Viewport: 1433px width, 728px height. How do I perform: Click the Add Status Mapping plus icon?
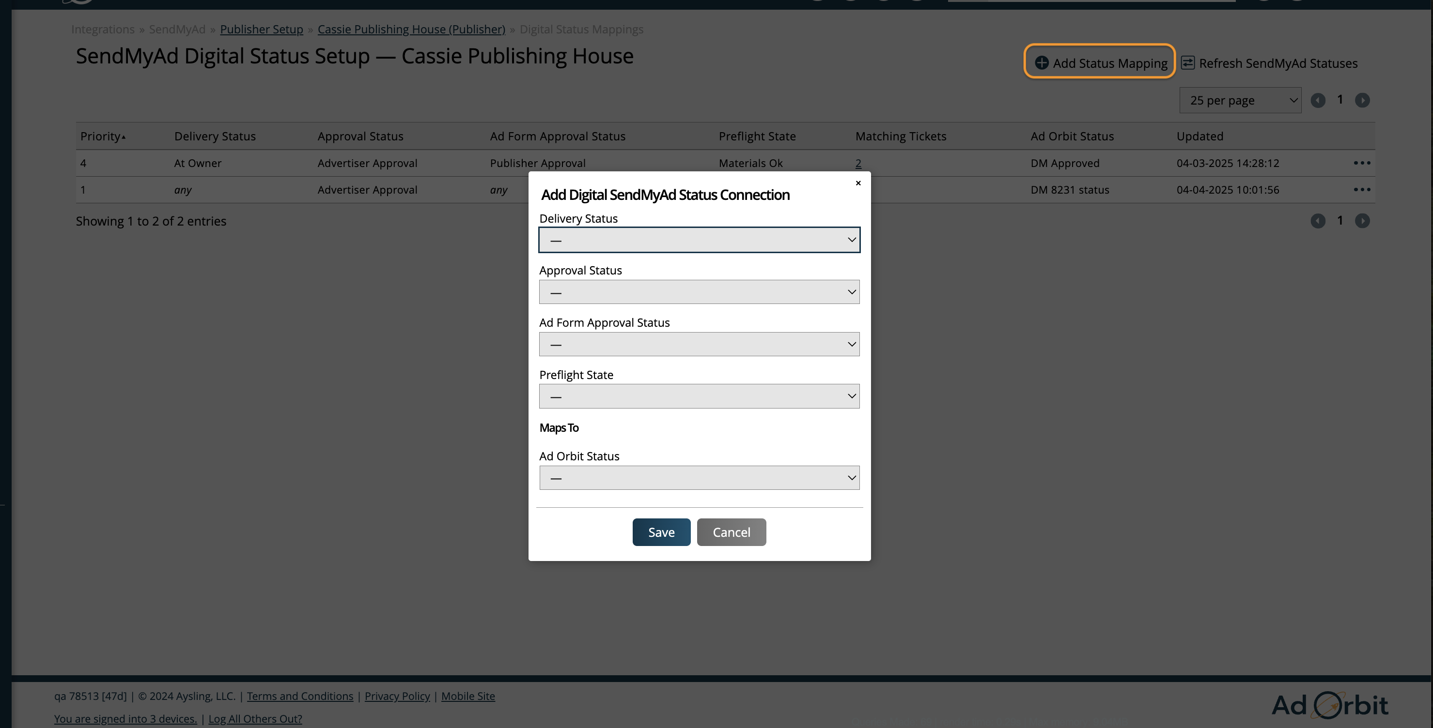point(1042,63)
